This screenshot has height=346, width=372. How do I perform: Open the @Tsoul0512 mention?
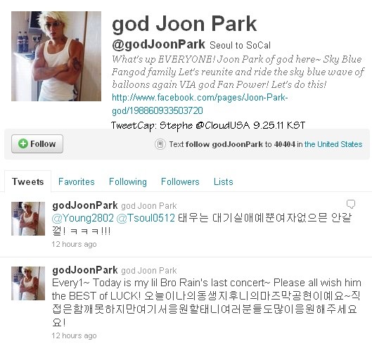pos(146,218)
